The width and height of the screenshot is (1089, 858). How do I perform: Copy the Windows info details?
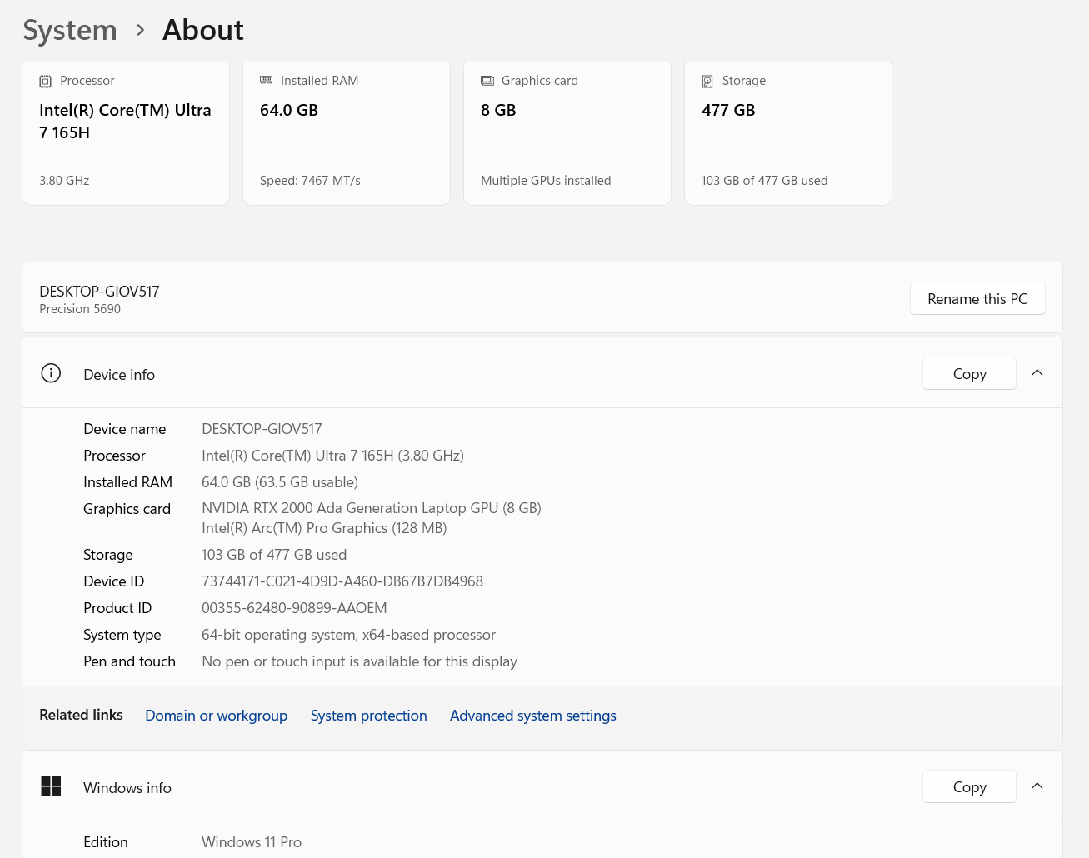pos(969,786)
